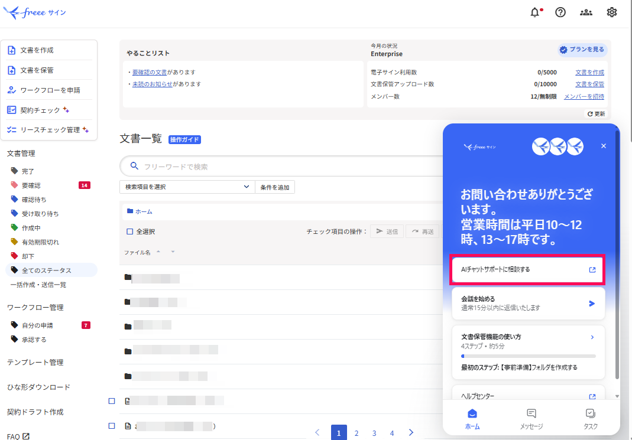Tick the 全選択 checkbox
632x440 pixels.
130,232
